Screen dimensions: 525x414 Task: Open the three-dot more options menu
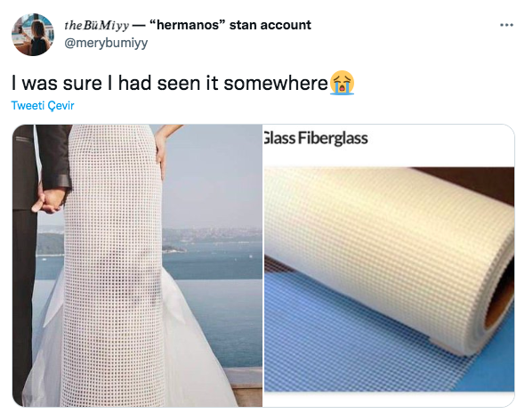pyautogui.click(x=506, y=25)
